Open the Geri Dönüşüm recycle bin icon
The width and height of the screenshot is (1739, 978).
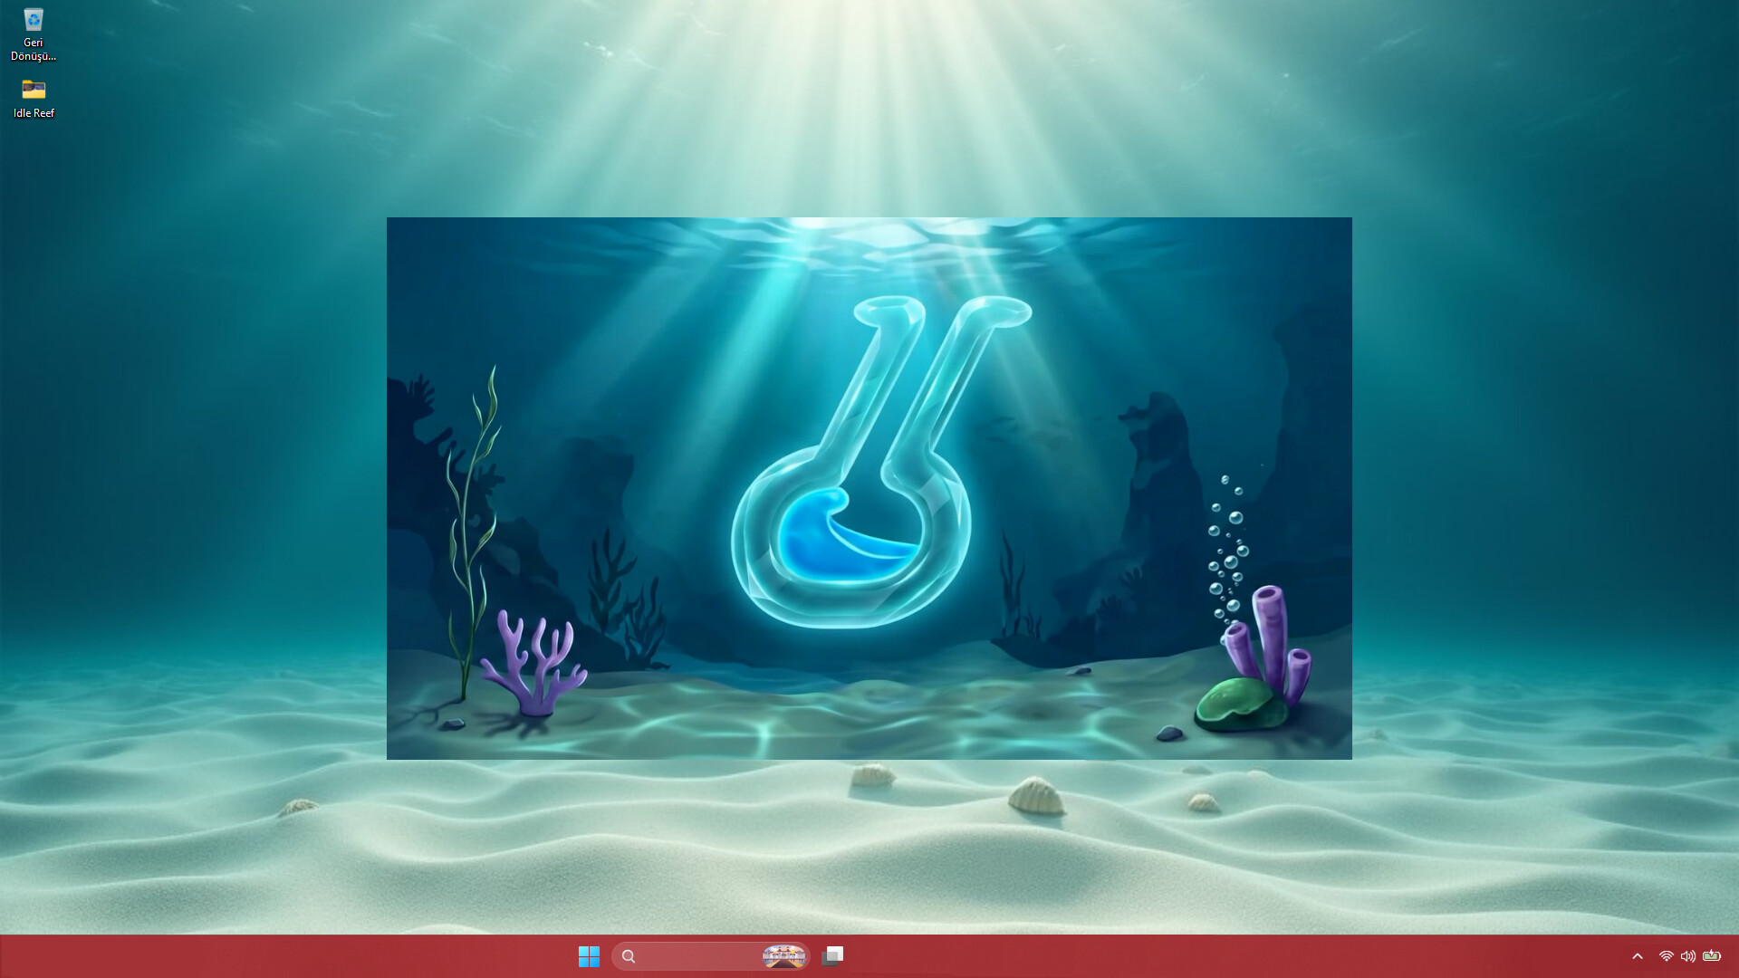pos(34,34)
